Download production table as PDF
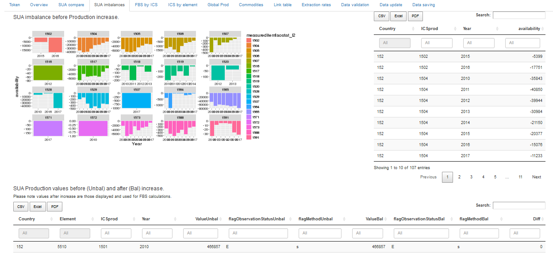Screen dimensions: 553x253 click(x=54, y=207)
